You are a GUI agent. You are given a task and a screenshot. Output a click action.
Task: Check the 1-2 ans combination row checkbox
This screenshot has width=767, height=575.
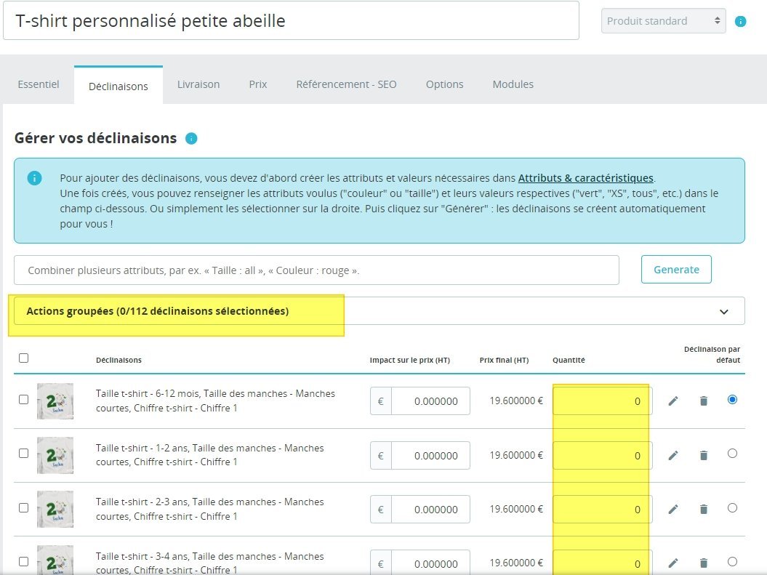(x=23, y=454)
